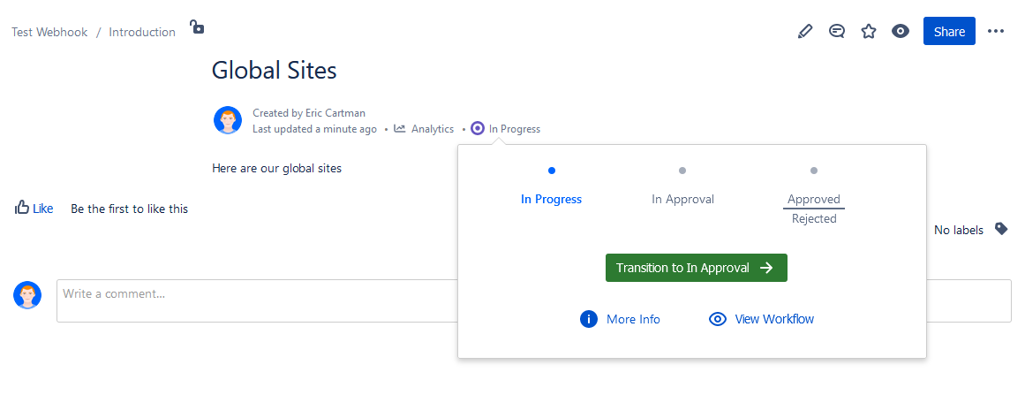
Task: Select the In Progress workflow step
Action: (x=551, y=199)
